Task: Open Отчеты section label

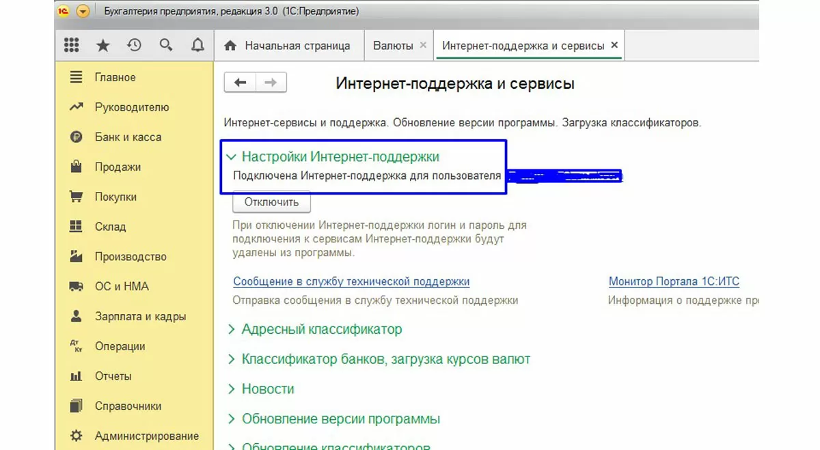Action: (113, 376)
